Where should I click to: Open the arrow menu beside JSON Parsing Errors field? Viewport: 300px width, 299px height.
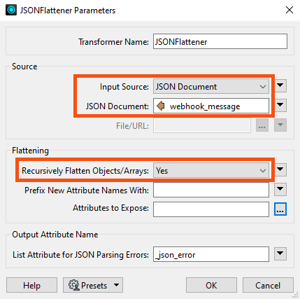280,253
